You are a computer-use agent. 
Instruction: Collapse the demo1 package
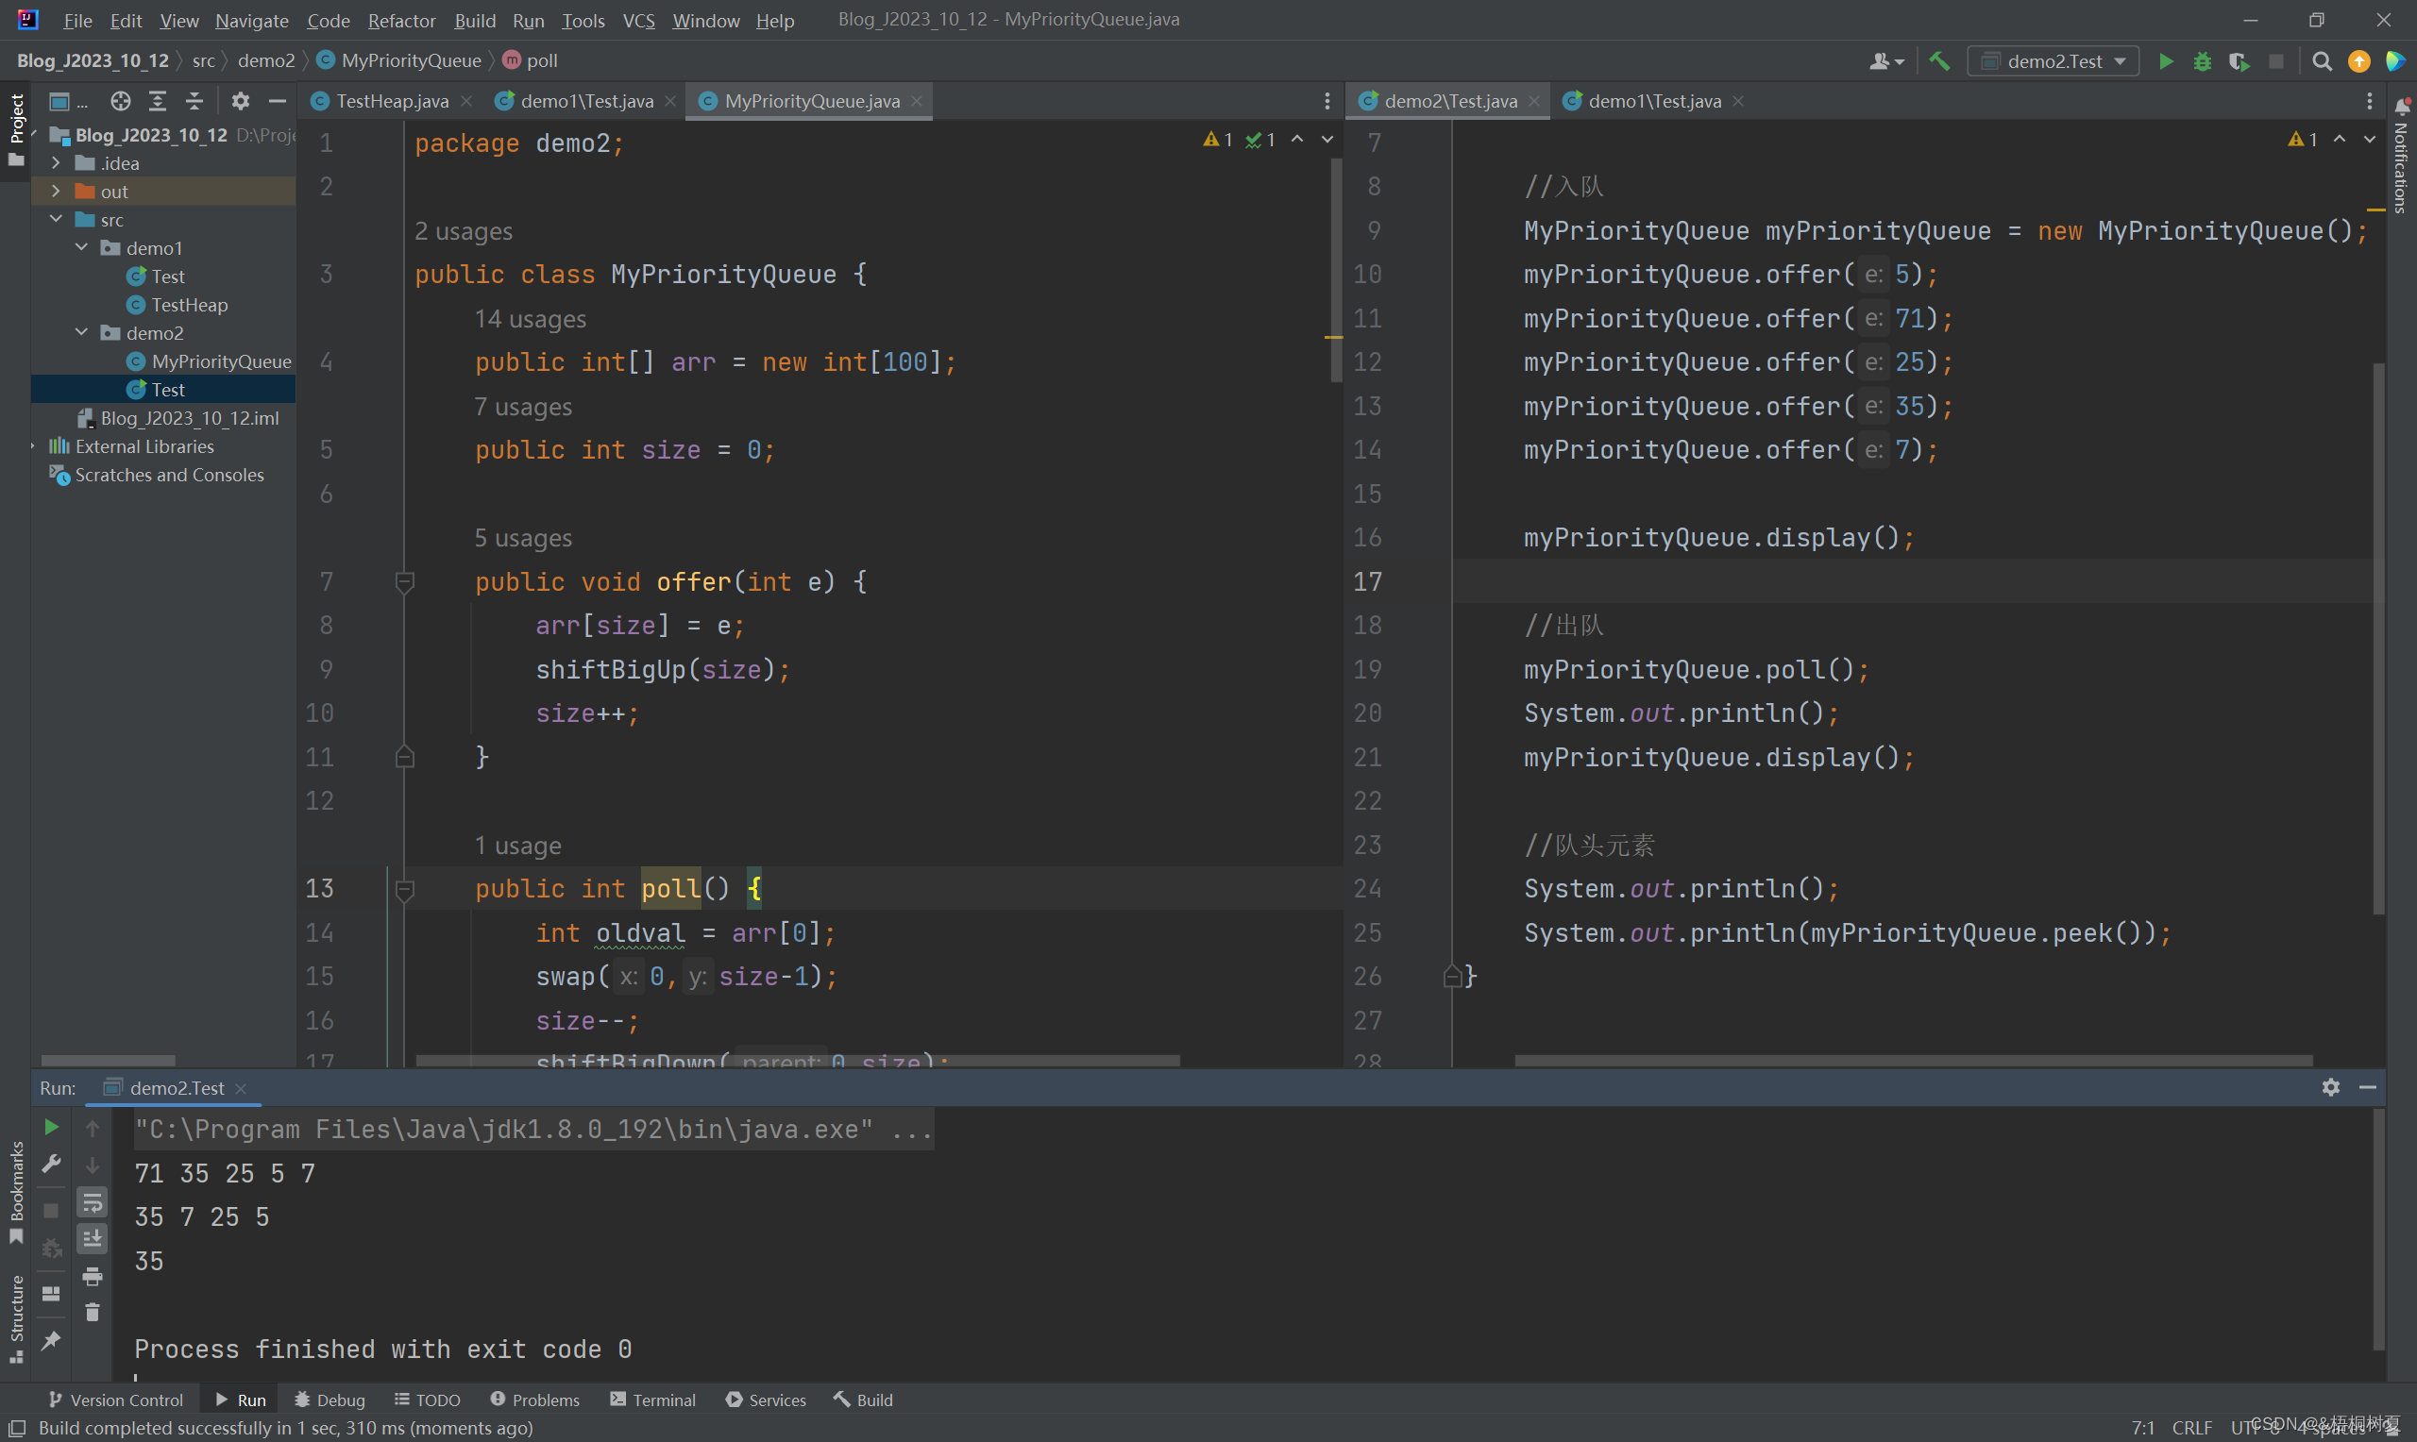point(81,248)
